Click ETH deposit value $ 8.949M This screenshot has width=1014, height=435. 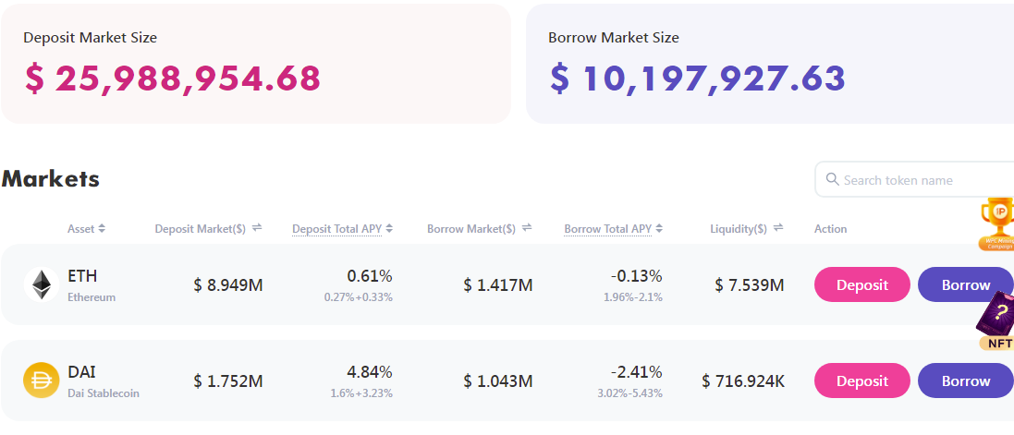pos(228,285)
